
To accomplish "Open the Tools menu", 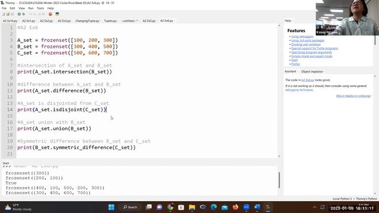I will (x=40, y=8).
